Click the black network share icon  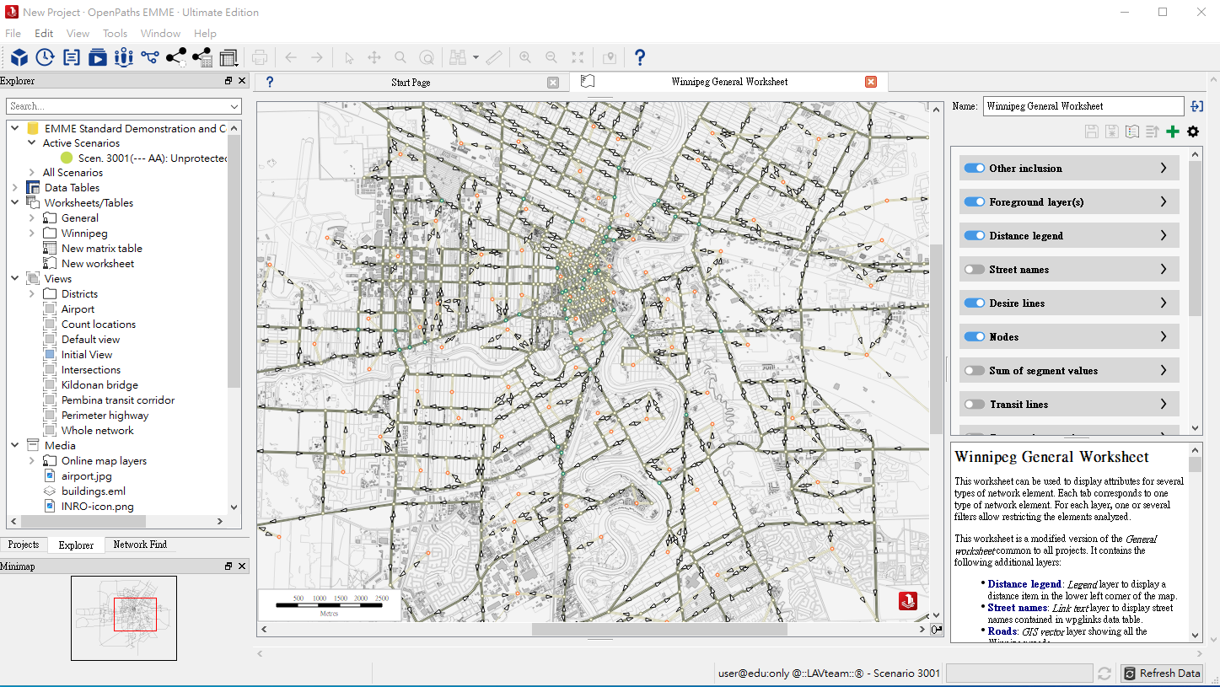click(x=175, y=57)
